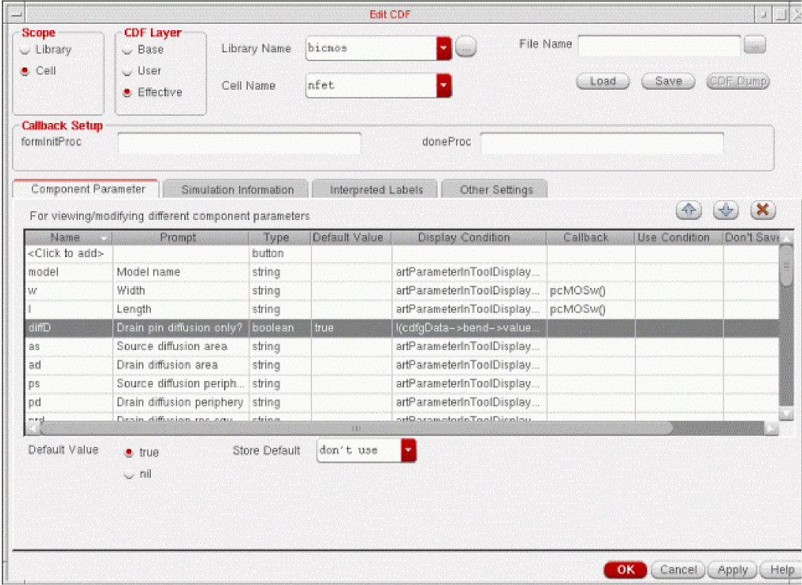This screenshot has width=802, height=585.
Task: Click the move parameter down arrow icon
Action: pos(726,210)
